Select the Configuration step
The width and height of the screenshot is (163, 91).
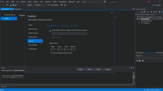click(33, 49)
